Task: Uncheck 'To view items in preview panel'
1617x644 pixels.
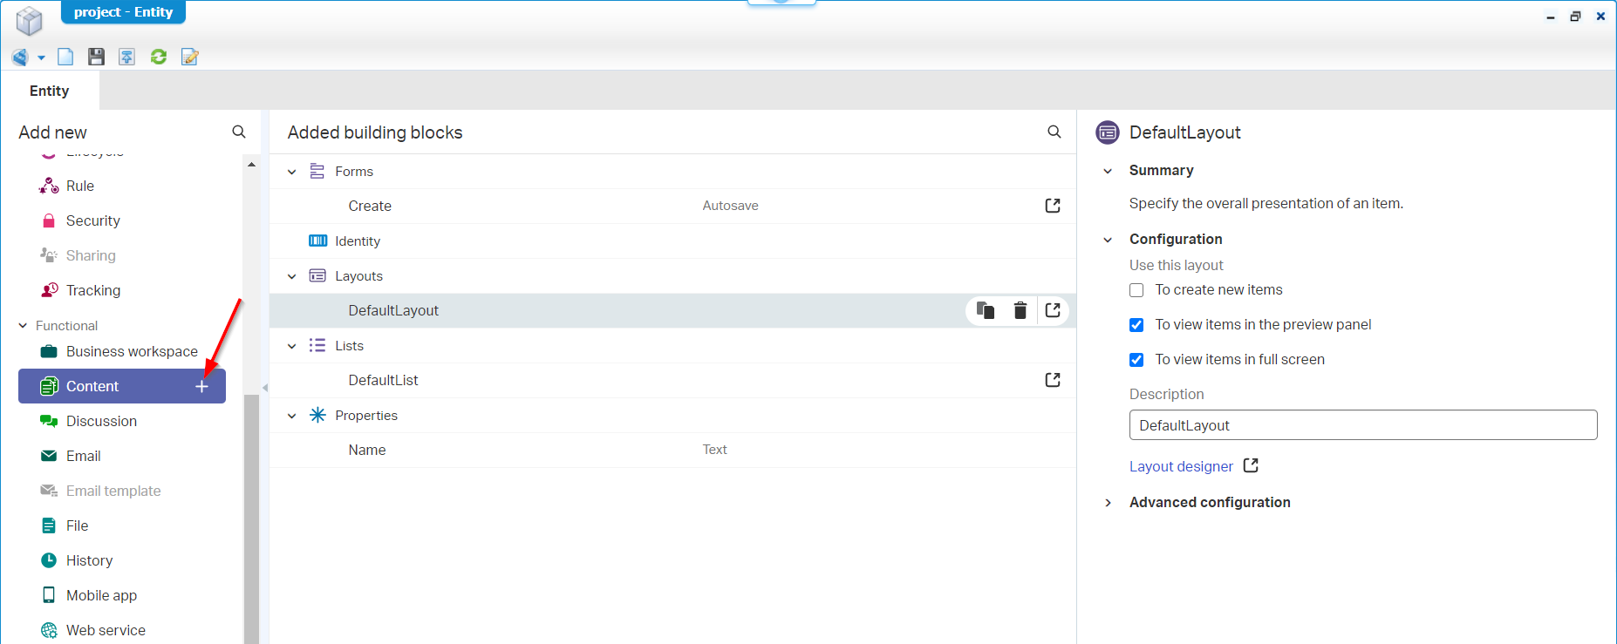Action: [x=1136, y=325]
